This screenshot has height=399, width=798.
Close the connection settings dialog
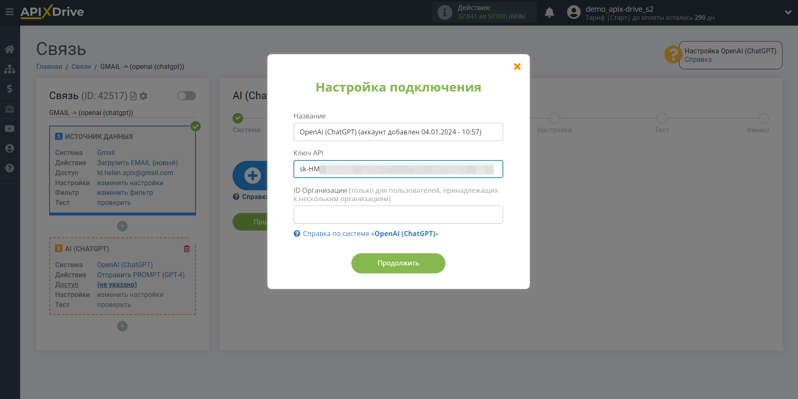[517, 66]
